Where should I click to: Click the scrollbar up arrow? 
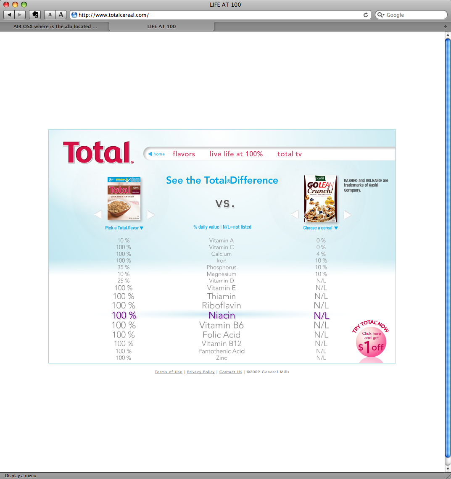(448, 35)
